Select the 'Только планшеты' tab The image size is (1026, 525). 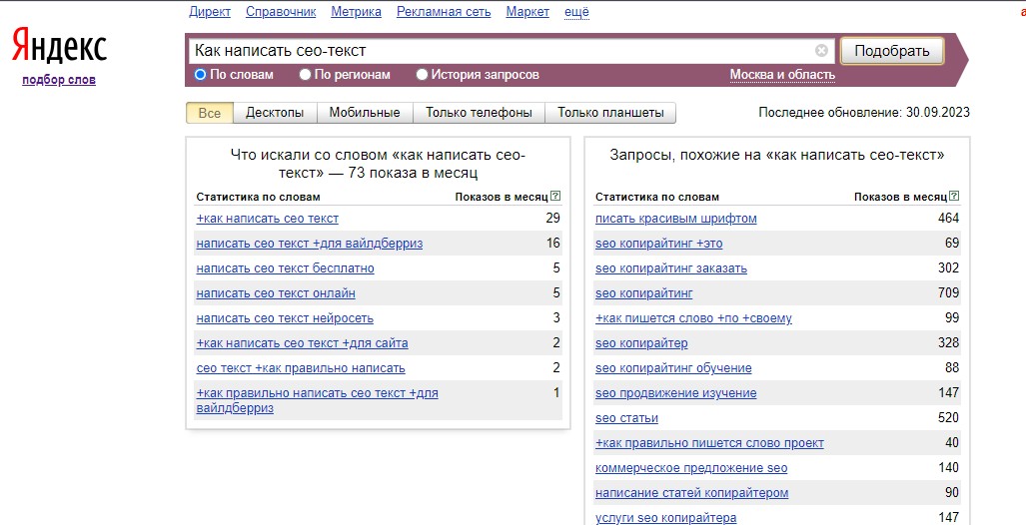610,113
